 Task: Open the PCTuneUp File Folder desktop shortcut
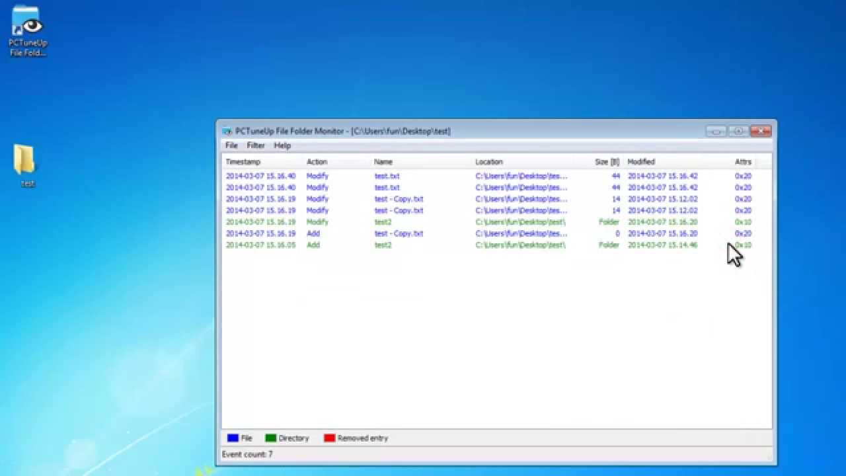point(27,30)
